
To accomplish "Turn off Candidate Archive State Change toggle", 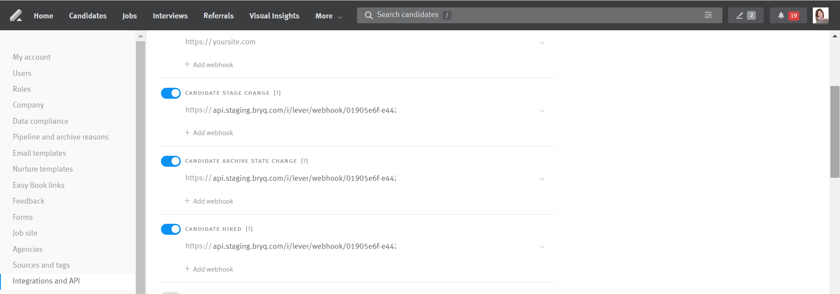I will coord(171,161).
